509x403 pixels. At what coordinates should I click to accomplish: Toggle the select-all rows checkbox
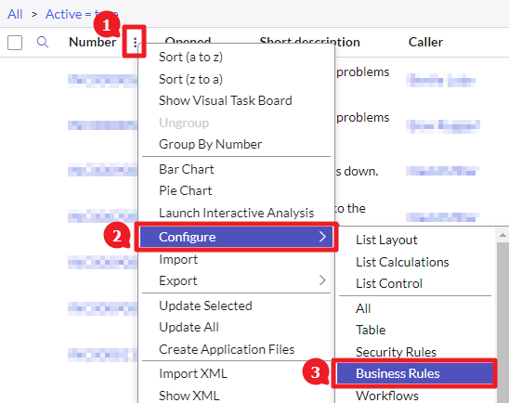point(15,43)
